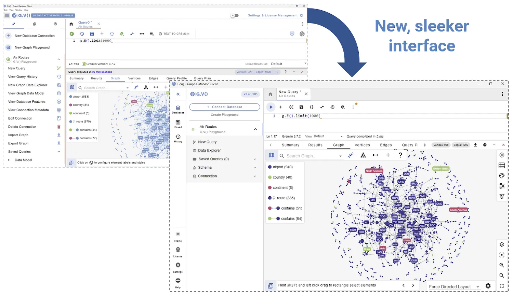The height and width of the screenshot is (296, 513).
Task: Run query in old interface window
Action: coord(72,34)
